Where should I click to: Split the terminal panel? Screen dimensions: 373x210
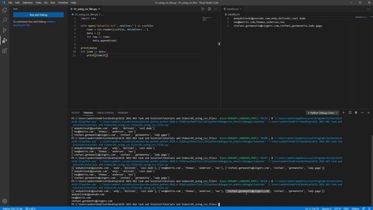(x=350, y=113)
